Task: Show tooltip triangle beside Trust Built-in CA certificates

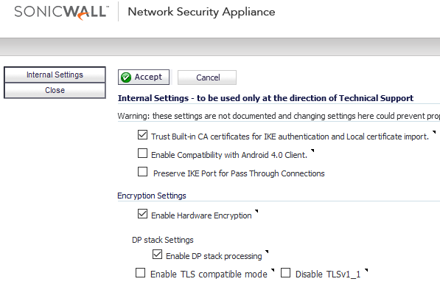Action: pyautogui.click(x=434, y=132)
